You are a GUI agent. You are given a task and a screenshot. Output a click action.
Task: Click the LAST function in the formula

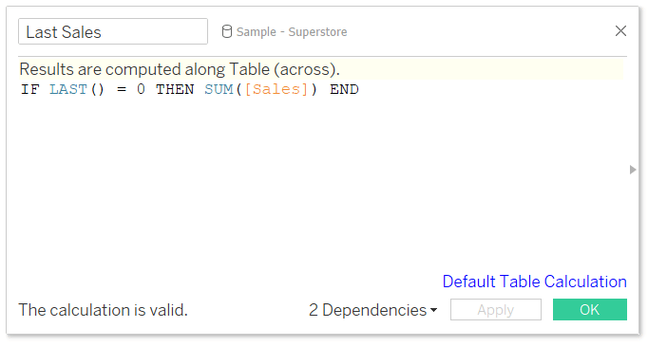click(x=68, y=89)
